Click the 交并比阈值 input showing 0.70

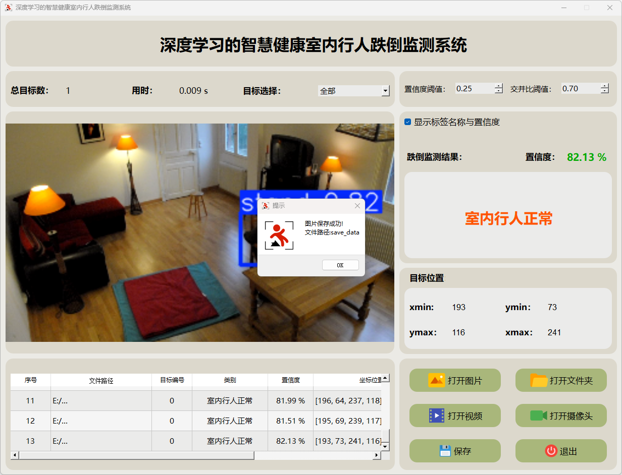coord(580,89)
